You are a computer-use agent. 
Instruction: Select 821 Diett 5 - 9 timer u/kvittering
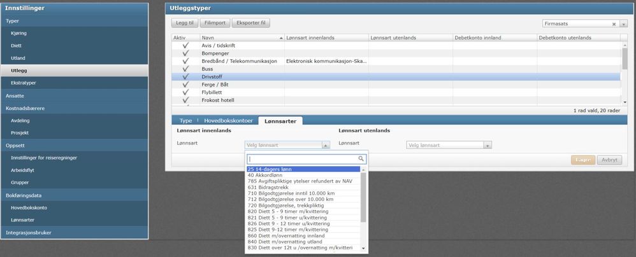[303, 218]
